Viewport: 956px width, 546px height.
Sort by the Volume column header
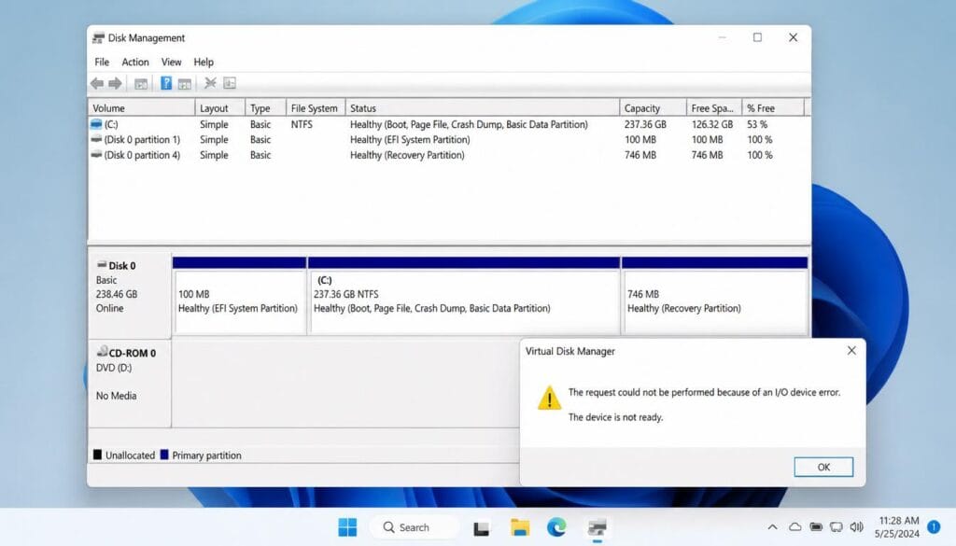(142, 108)
